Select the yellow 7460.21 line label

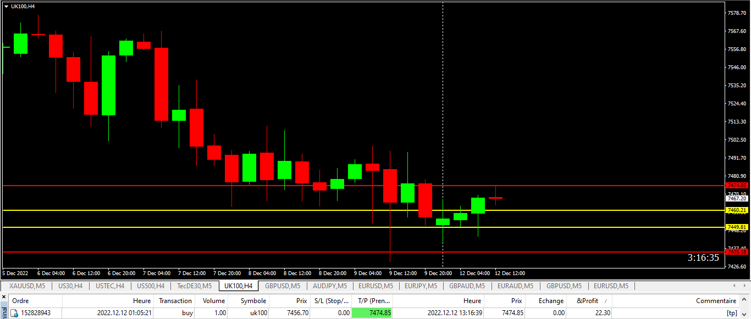[x=737, y=210]
